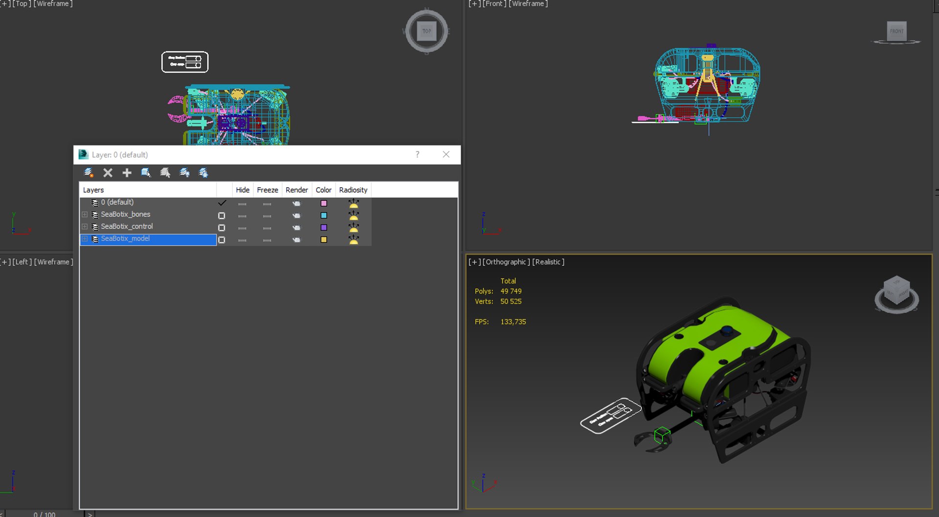This screenshot has height=517, width=939.
Task: Click the Render column header
Action: tap(296, 190)
